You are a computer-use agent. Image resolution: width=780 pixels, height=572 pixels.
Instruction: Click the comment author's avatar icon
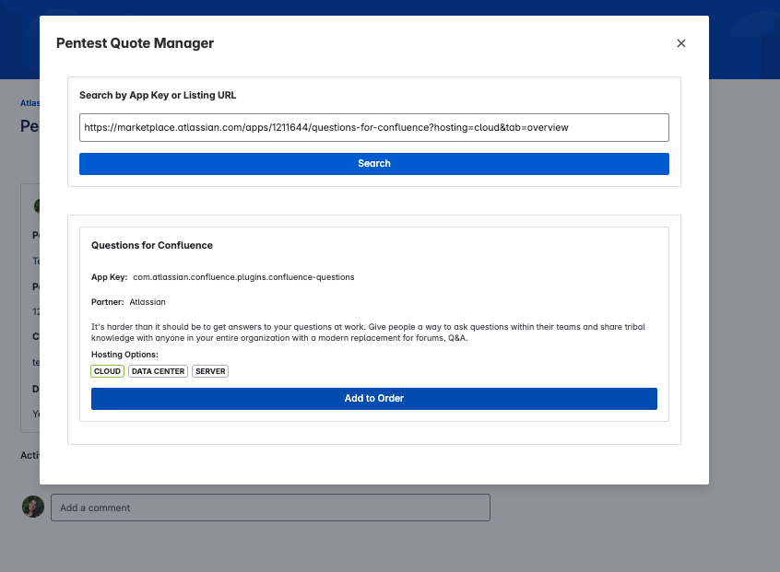[x=32, y=508]
